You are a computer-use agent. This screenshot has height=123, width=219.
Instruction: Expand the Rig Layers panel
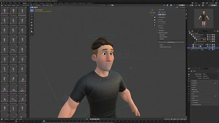tap(162, 35)
